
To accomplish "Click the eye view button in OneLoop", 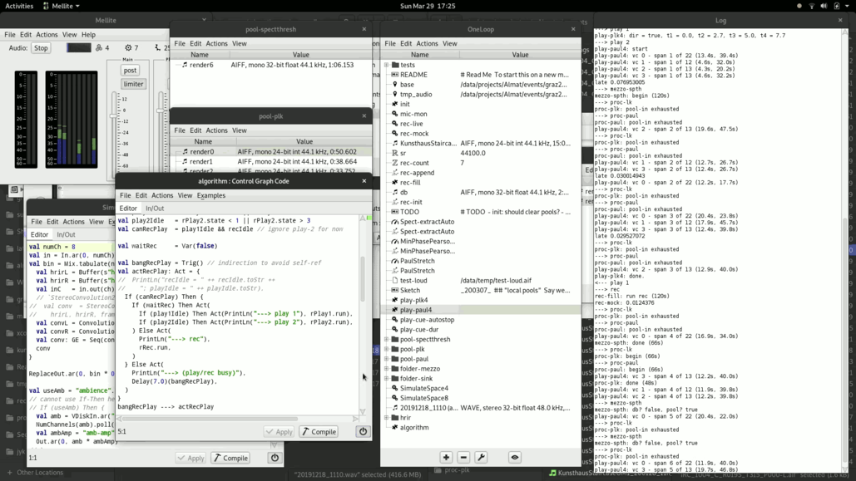I will (515, 458).
